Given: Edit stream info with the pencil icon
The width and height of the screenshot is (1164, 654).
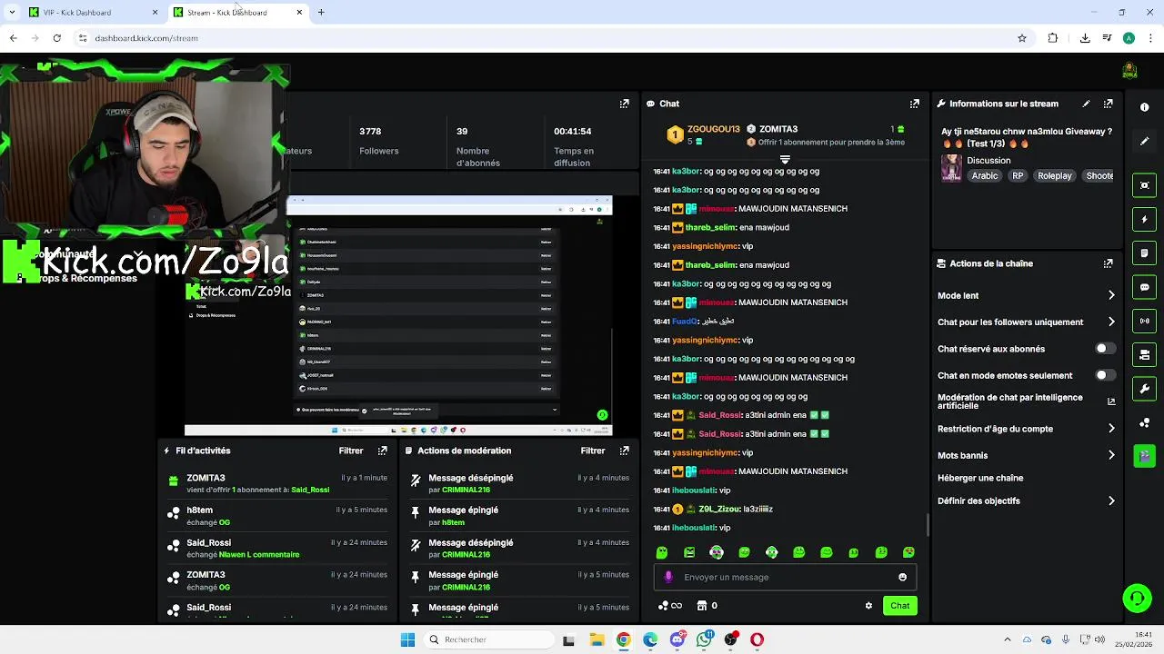Looking at the screenshot, I should [1086, 104].
